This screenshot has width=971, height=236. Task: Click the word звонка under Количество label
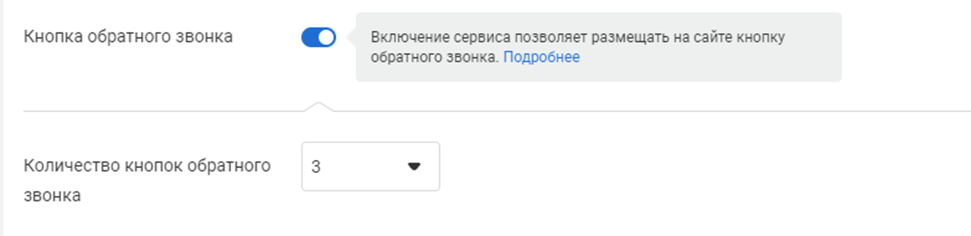pos(52,196)
